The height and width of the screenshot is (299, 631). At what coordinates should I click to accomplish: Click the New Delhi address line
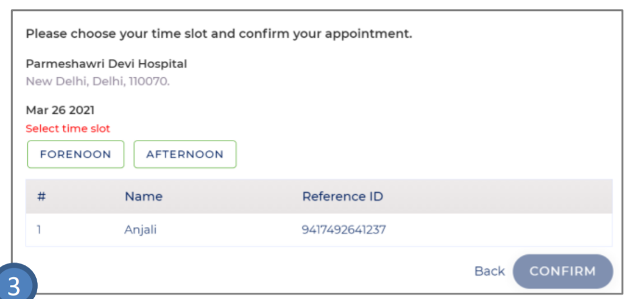pyautogui.click(x=98, y=81)
